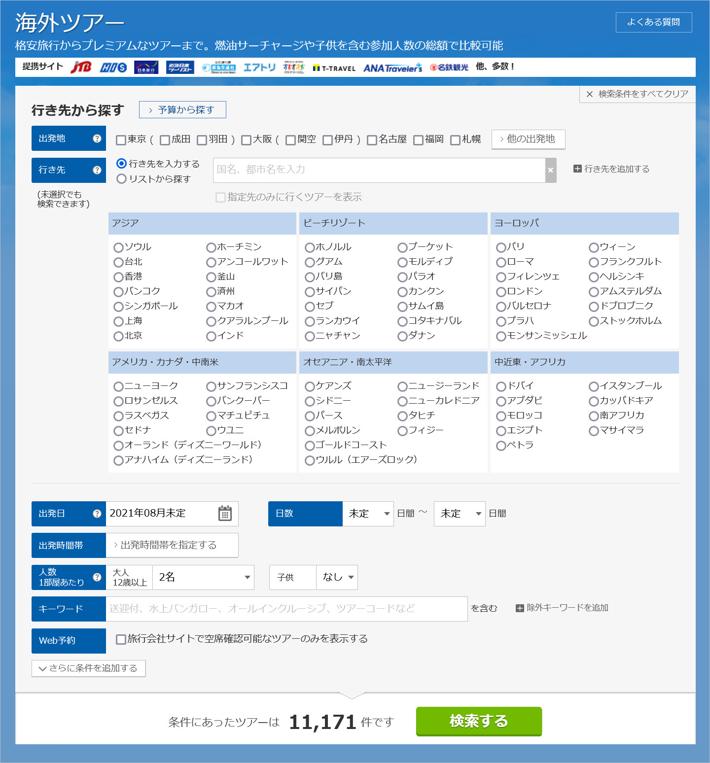The height and width of the screenshot is (763, 710).
Task: Check the 名古屋 departure checkbox
Action: [x=372, y=140]
